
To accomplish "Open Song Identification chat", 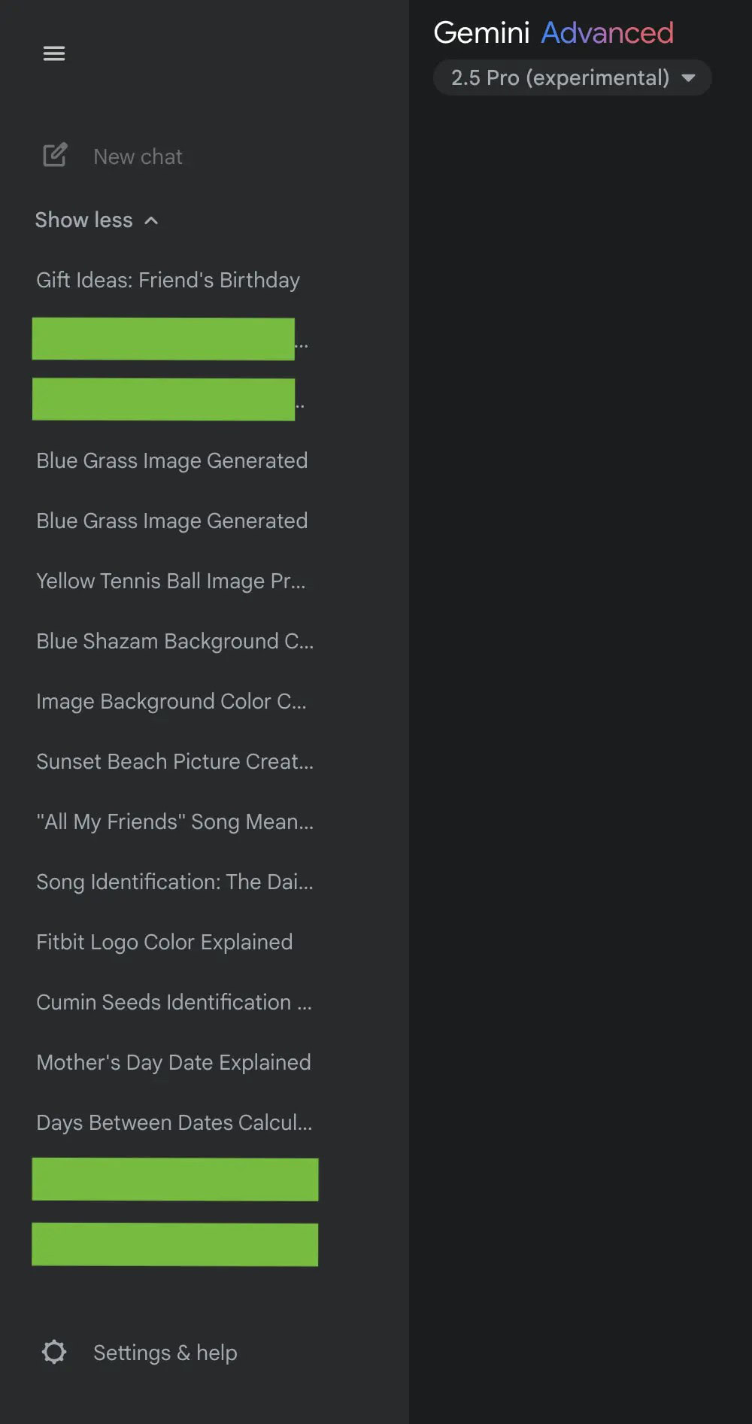I will click(x=174, y=882).
